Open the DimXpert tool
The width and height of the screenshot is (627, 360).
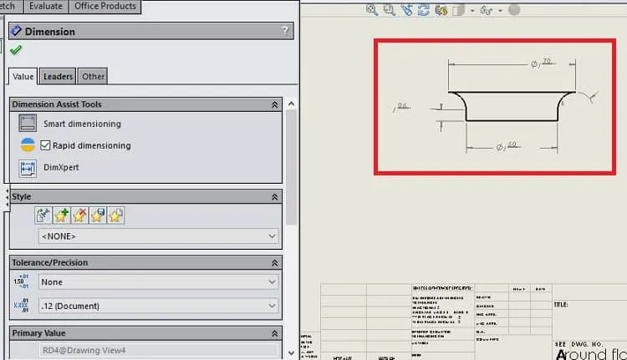(x=28, y=168)
